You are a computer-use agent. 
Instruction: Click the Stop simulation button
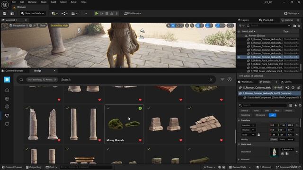107,14
